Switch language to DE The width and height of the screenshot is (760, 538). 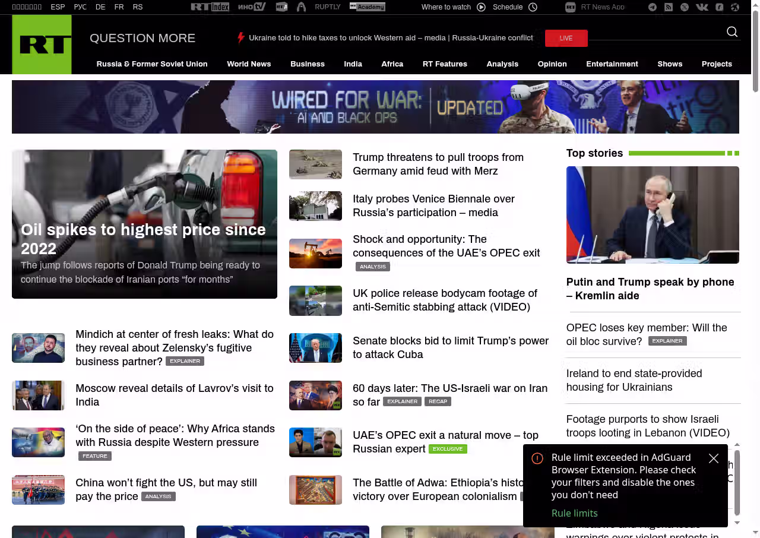(x=100, y=7)
